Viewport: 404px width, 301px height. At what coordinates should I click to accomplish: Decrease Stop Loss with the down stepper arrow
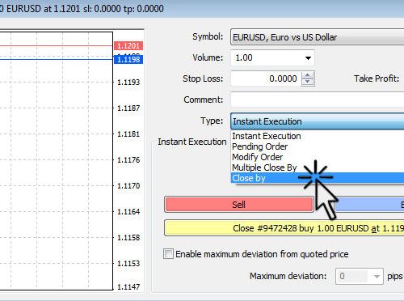308,82
